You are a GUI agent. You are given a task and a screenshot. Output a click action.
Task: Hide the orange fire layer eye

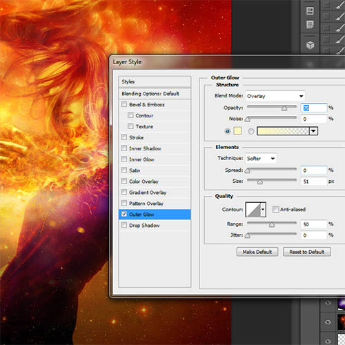pos(328,322)
